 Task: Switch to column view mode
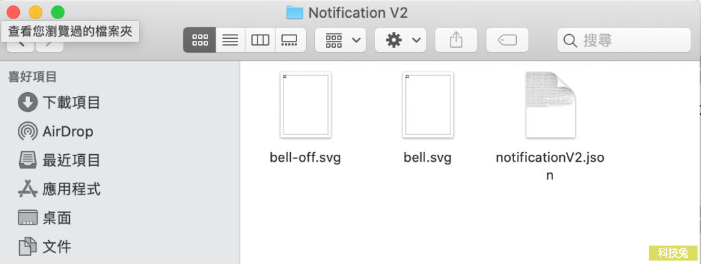[260, 40]
